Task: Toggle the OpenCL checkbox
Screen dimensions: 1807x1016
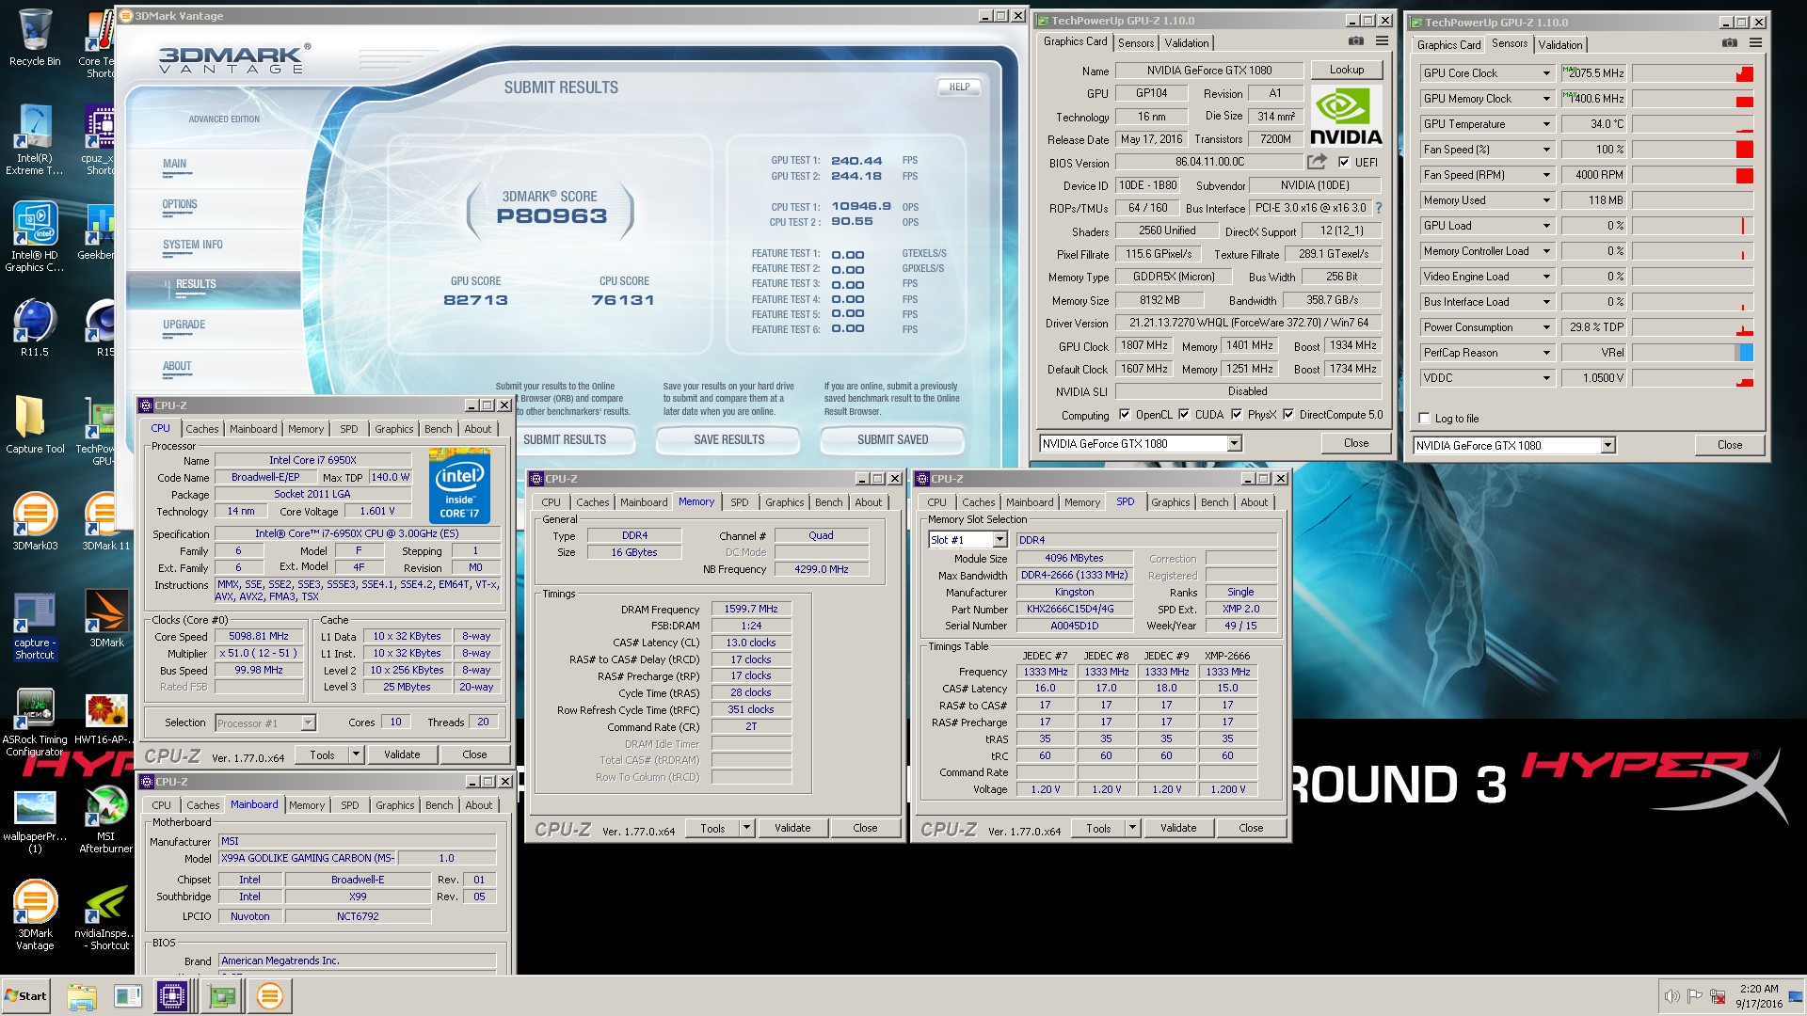Action: click(x=1124, y=415)
